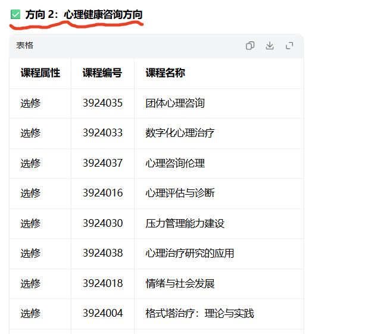Download the table via download icon
381x334 pixels.
point(270,45)
